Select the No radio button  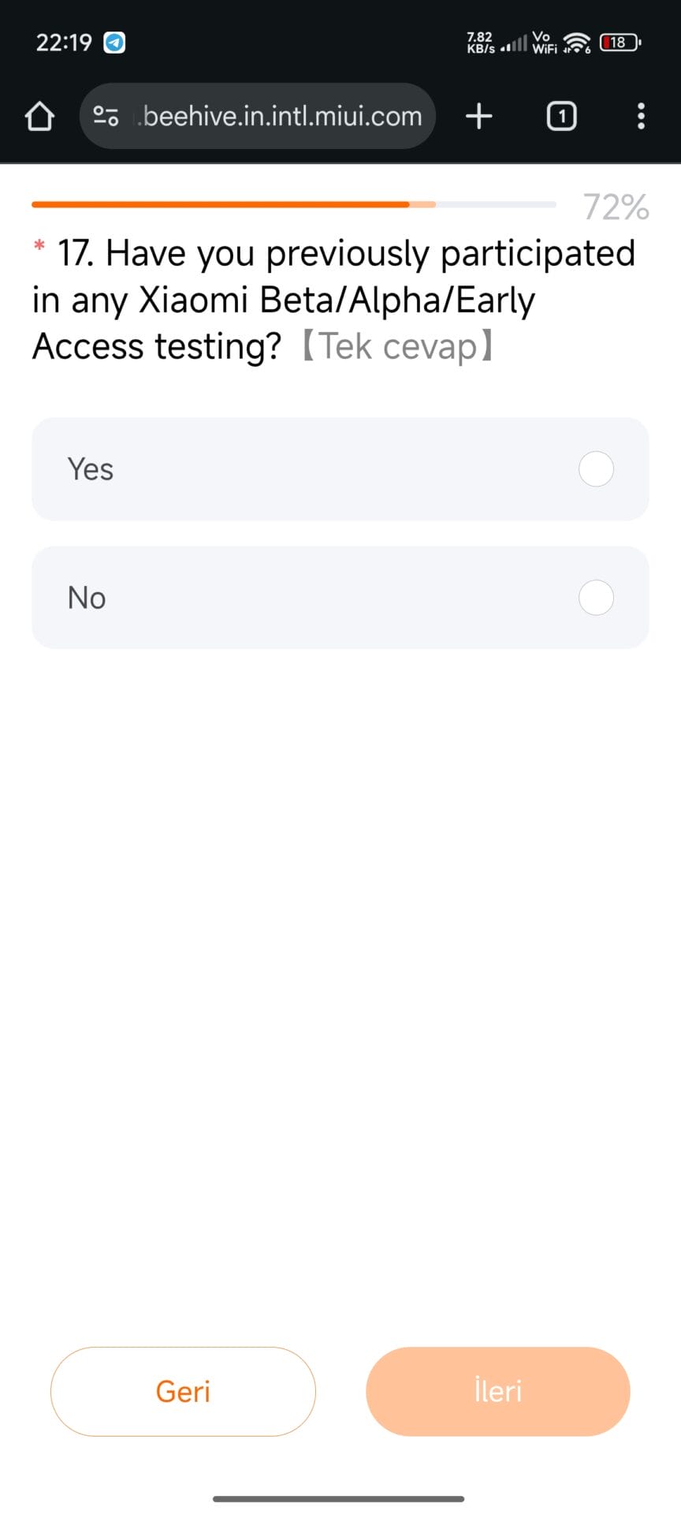tap(596, 598)
